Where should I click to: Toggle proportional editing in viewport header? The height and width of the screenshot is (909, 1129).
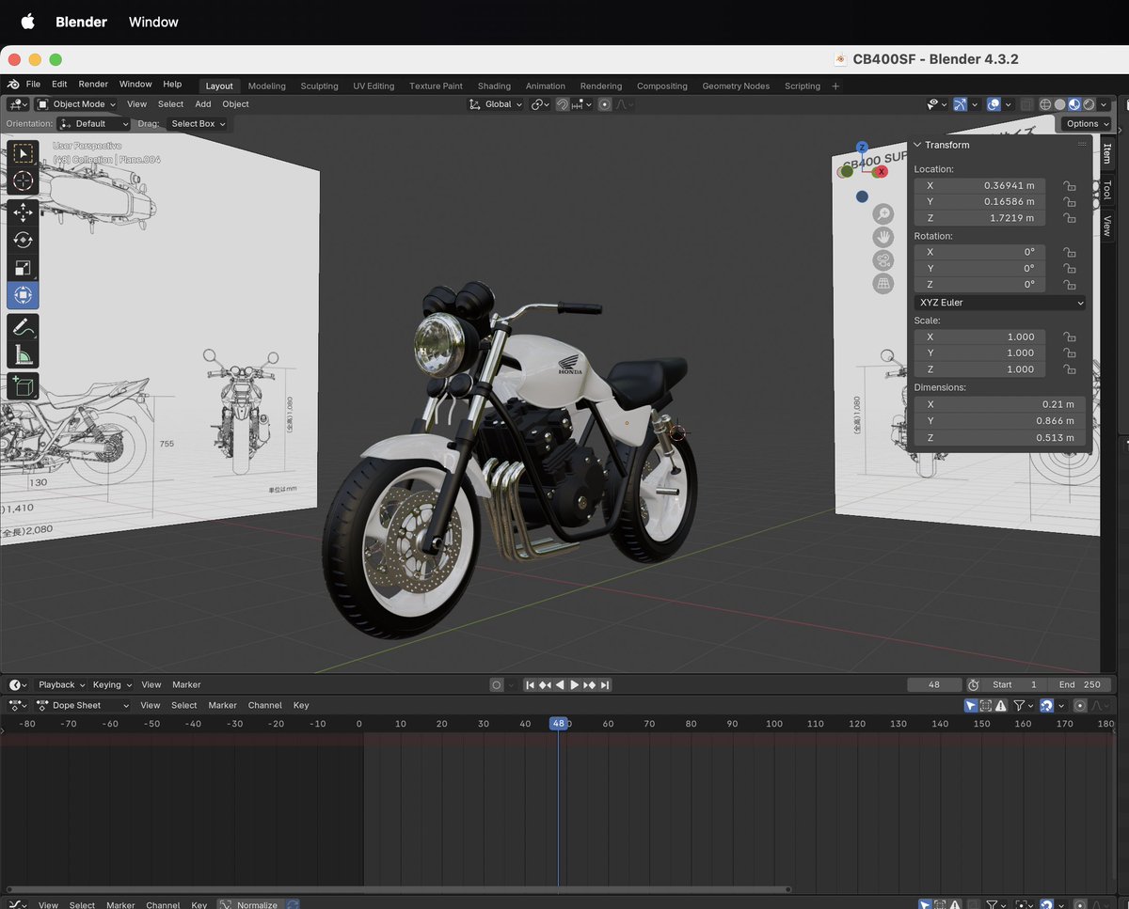(x=604, y=104)
